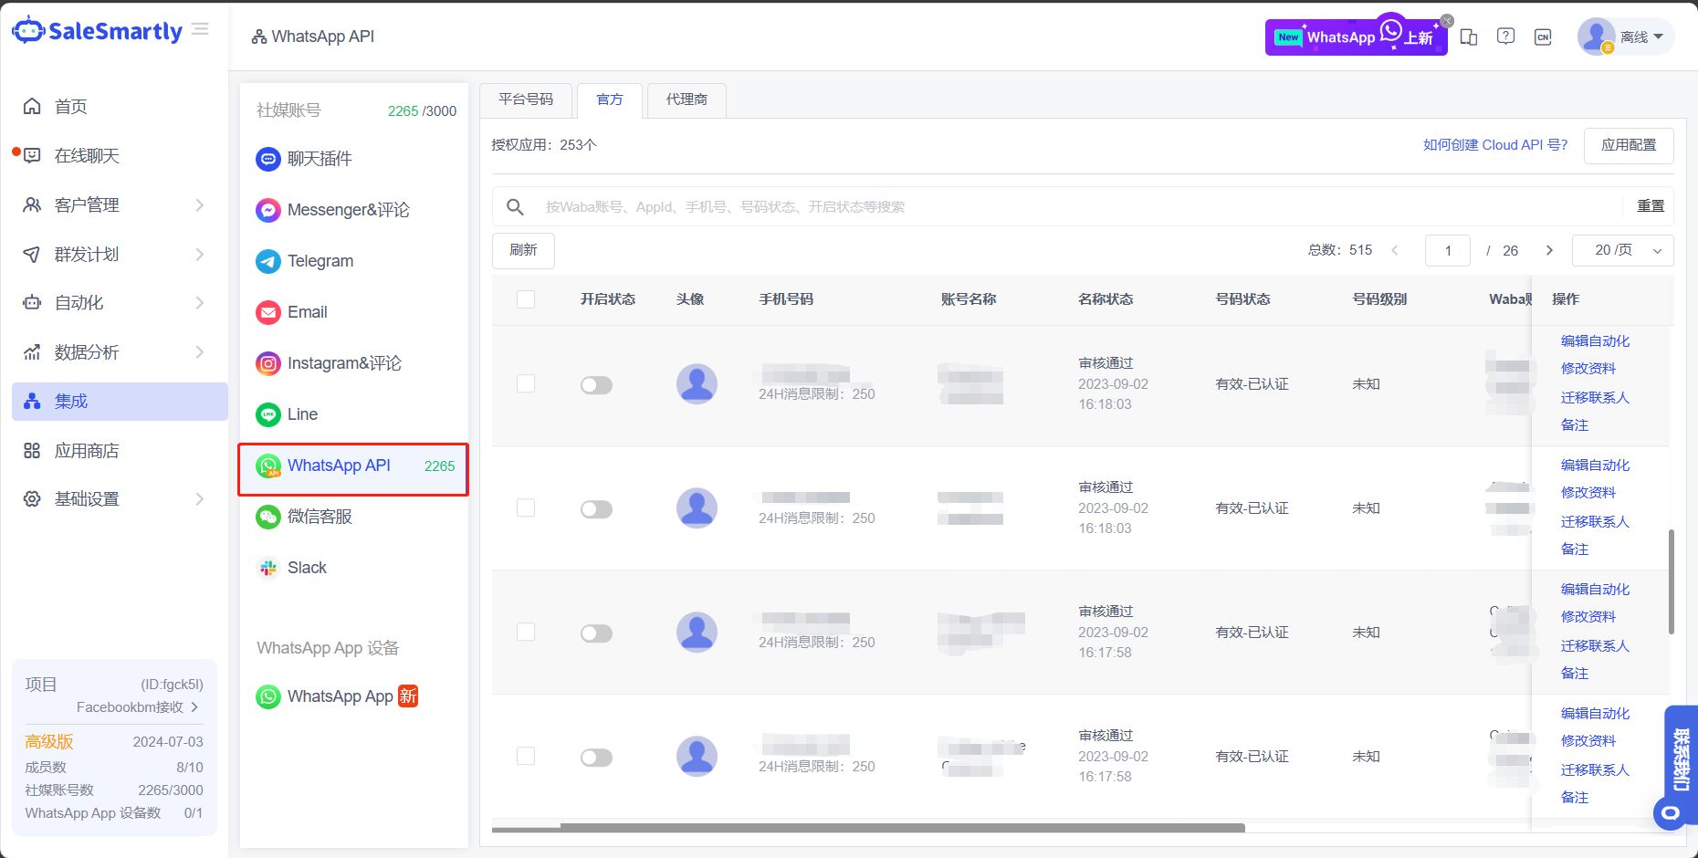Click the 客户管理 customer icon
Image resolution: width=1698 pixels, height=858 pixels.
pyautogui.click(x=32, y=205)
